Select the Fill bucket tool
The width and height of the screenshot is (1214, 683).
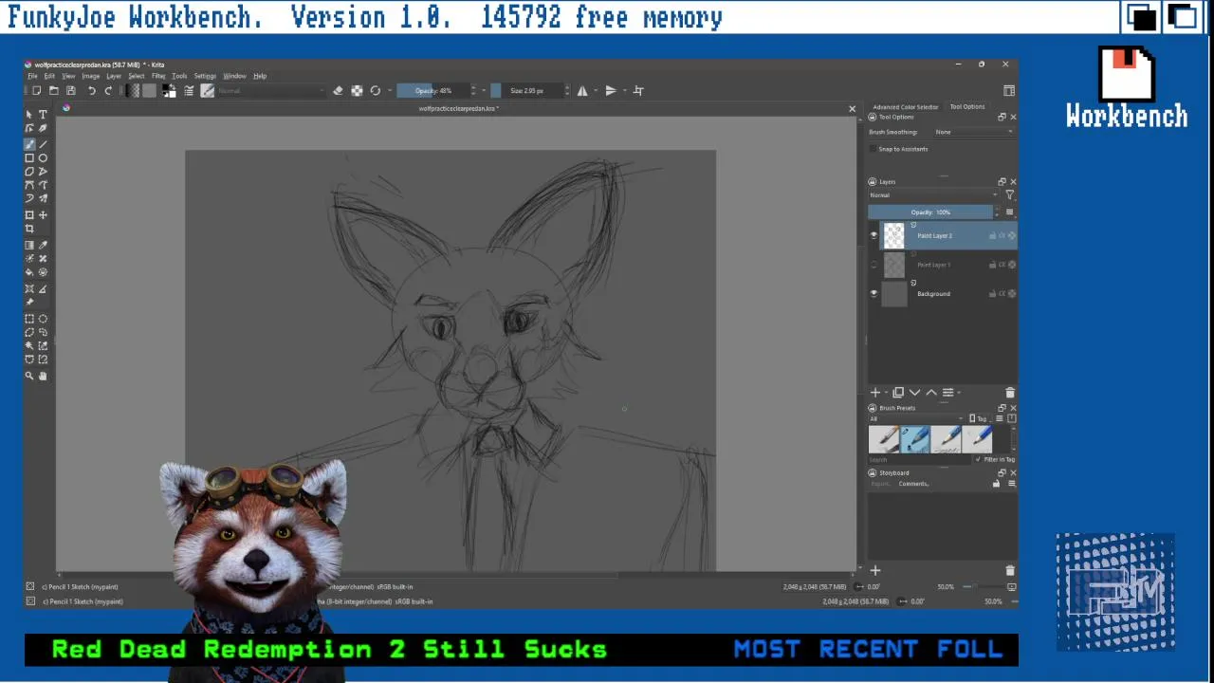click(x=29, y=272)
